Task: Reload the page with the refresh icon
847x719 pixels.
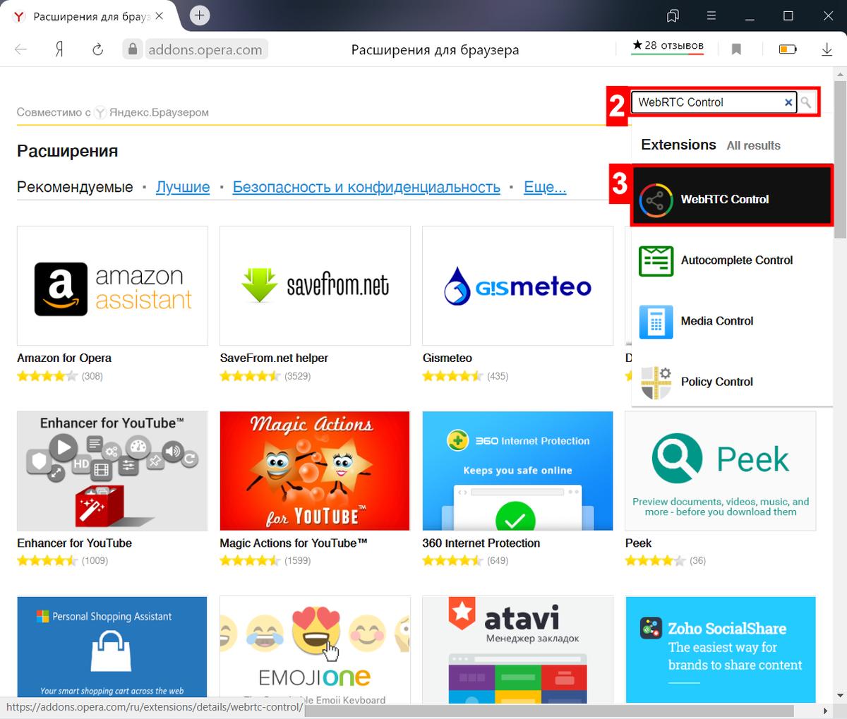Action: 98,49
